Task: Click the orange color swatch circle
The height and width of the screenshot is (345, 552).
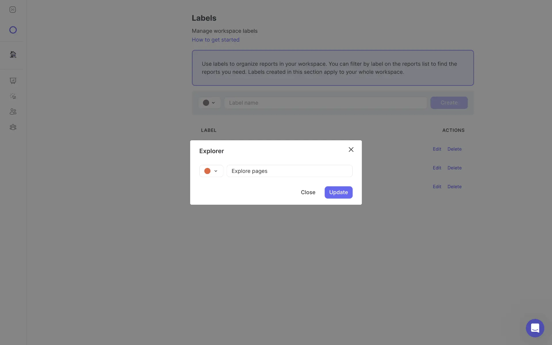Action: (207, 171)
